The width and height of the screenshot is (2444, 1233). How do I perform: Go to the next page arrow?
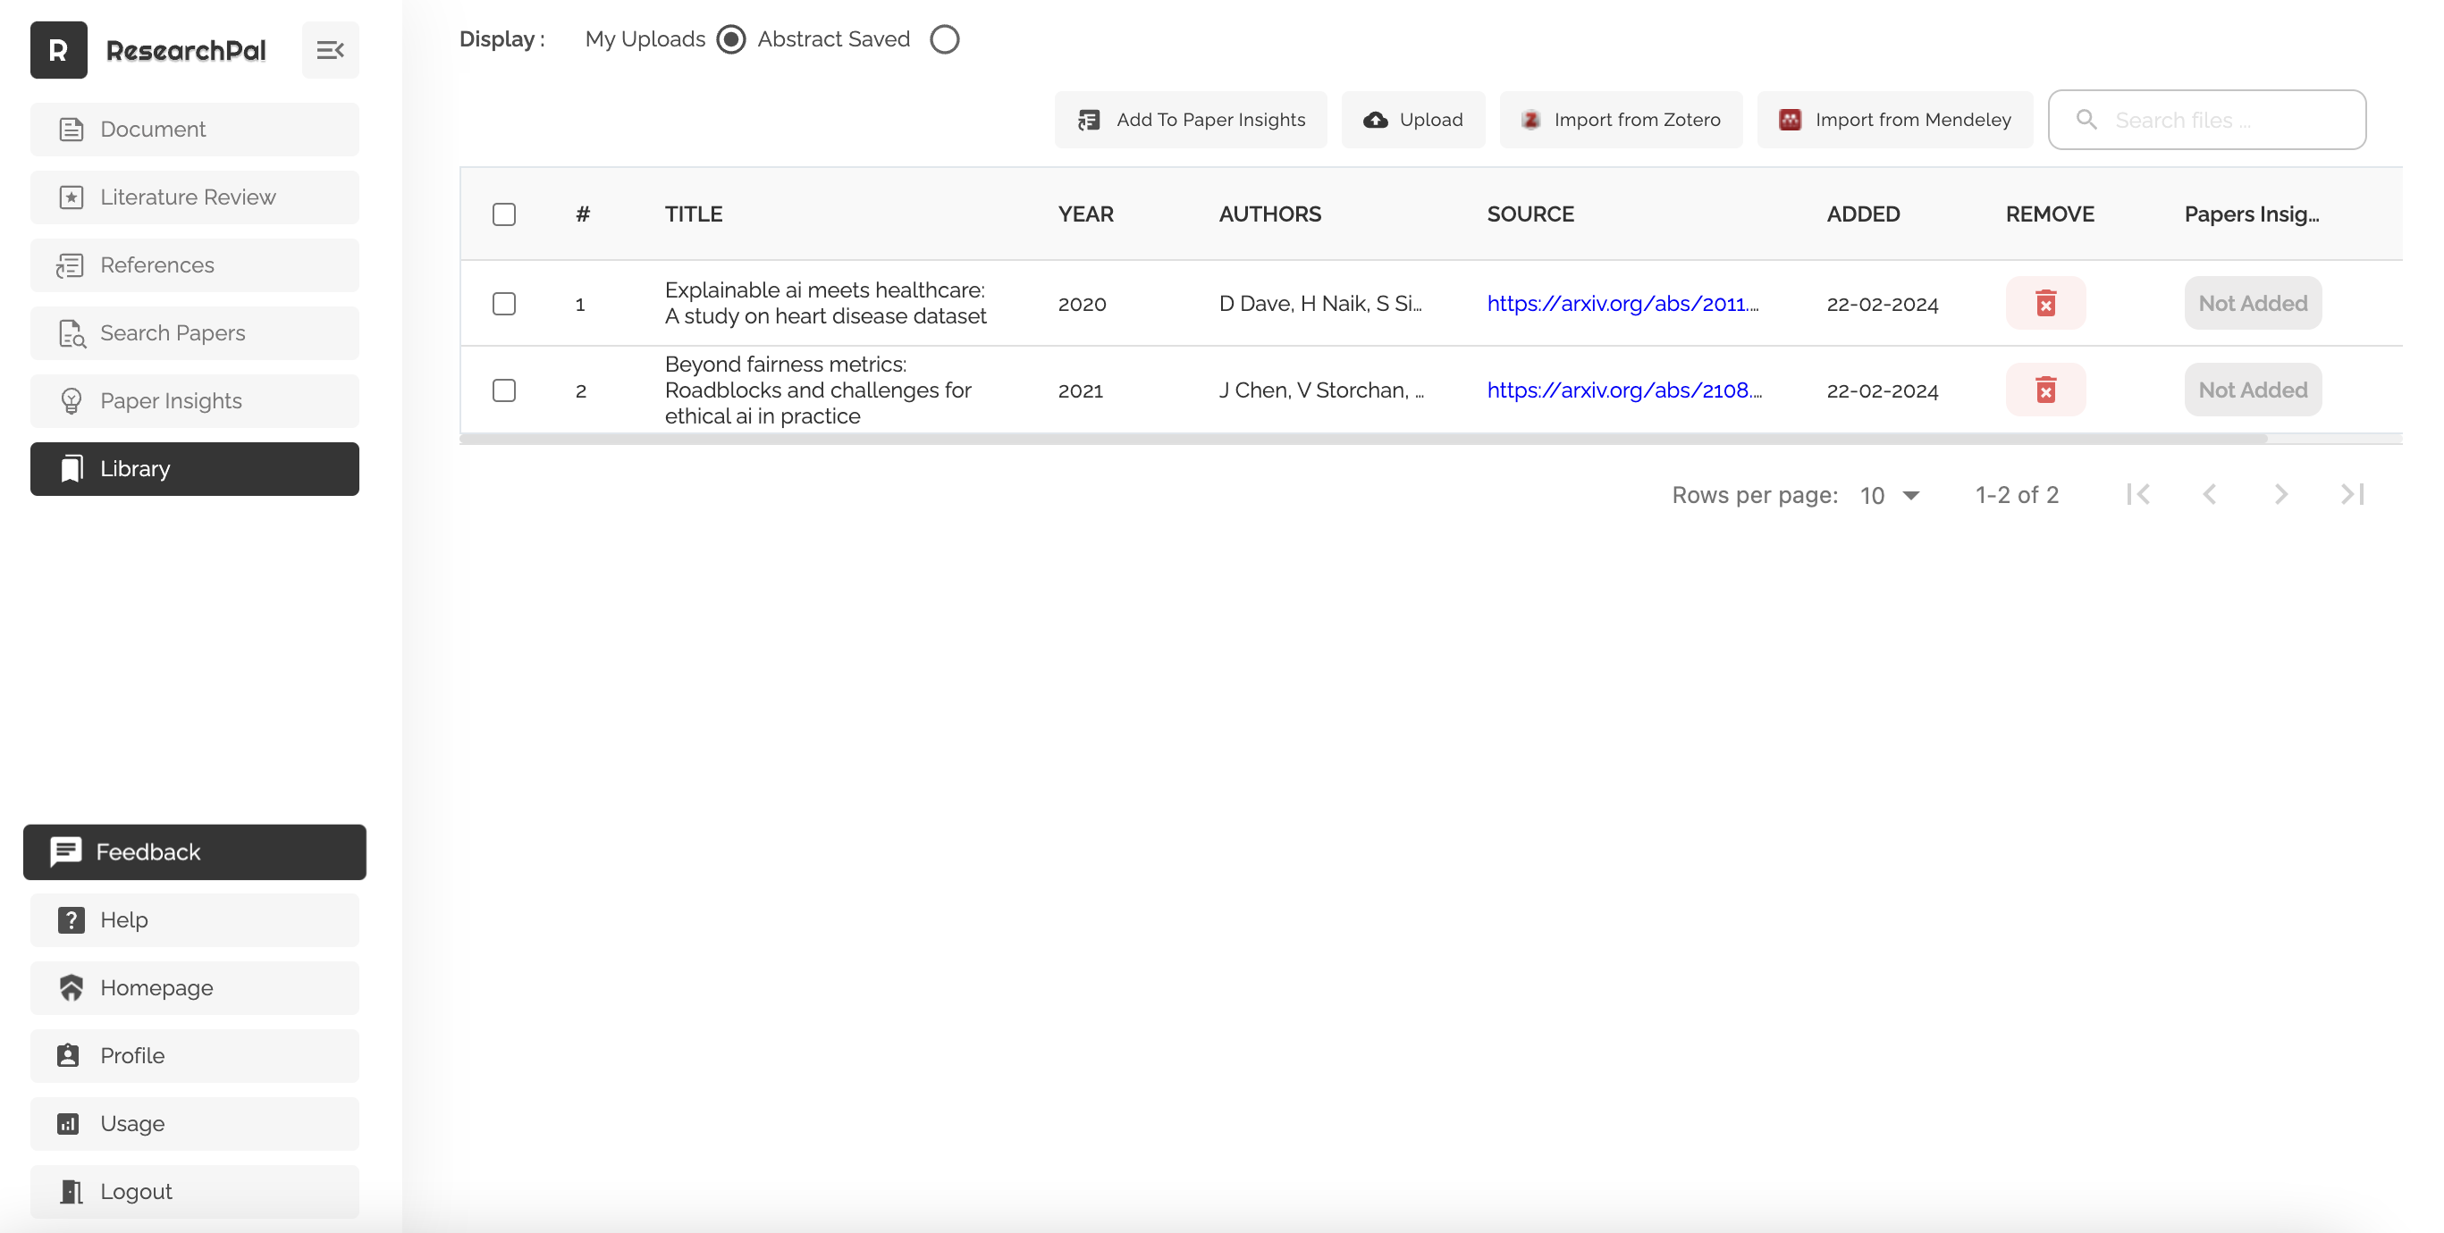point(2280,494)
